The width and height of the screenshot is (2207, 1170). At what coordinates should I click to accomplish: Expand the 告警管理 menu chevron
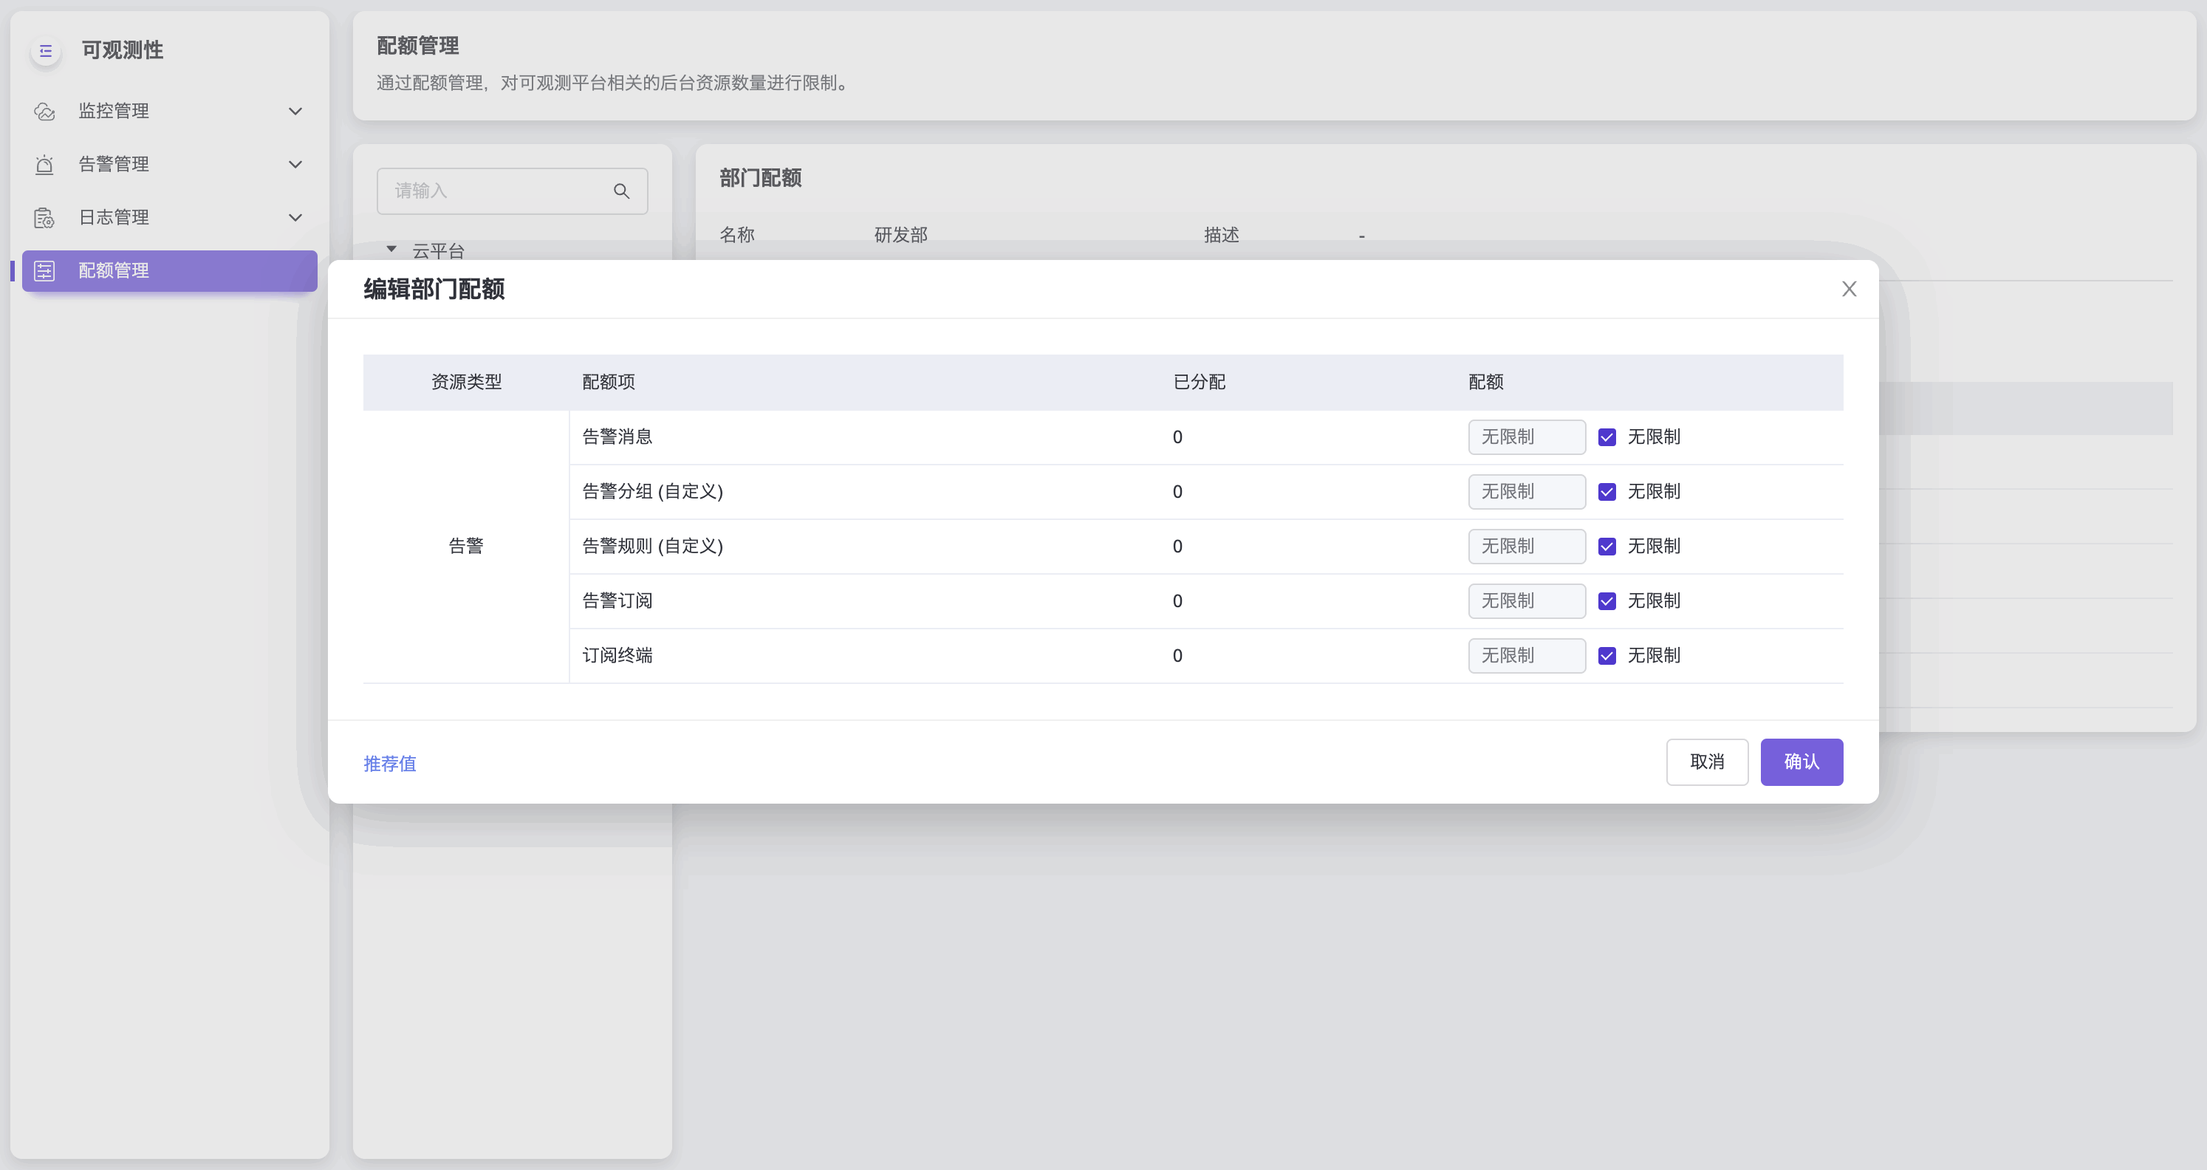coord(295,165)
